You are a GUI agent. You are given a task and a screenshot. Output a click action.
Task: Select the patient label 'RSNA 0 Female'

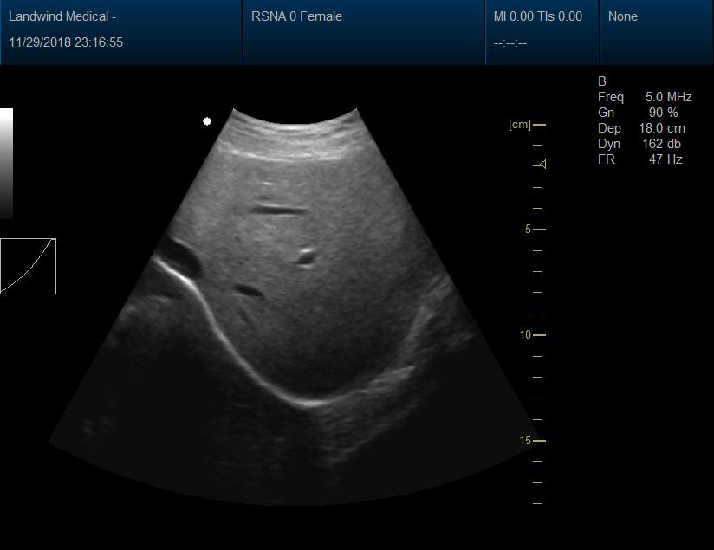click(x=297, y=16)
